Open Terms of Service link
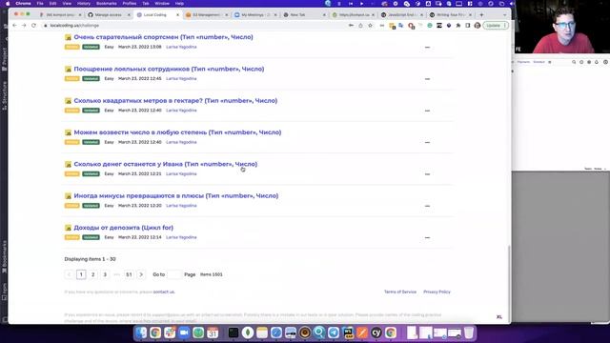Image resolution: width=610 pixels, height=343 pixels. tap(400, 292)
